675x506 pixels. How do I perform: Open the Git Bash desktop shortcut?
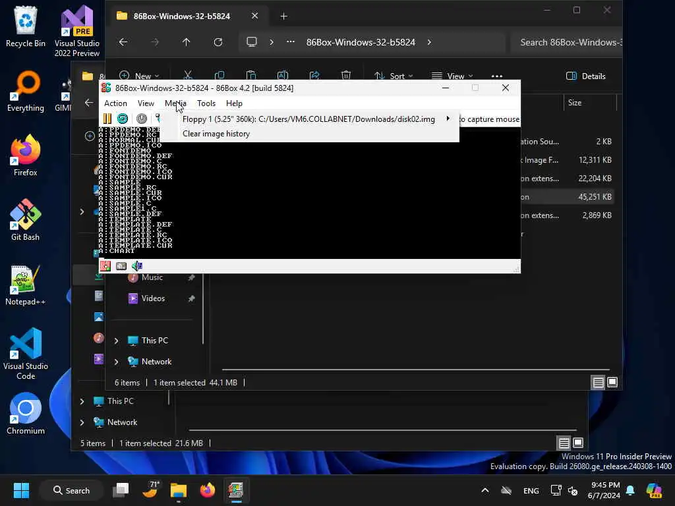[26, 220]
